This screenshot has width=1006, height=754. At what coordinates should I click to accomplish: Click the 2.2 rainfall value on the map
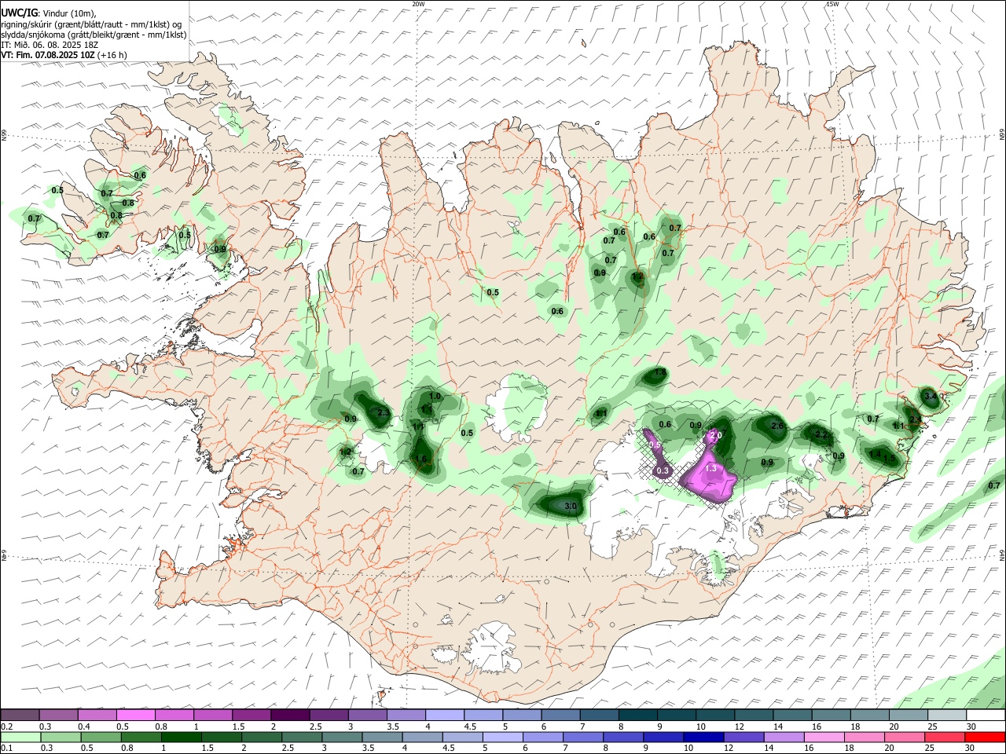click(821, 434)
